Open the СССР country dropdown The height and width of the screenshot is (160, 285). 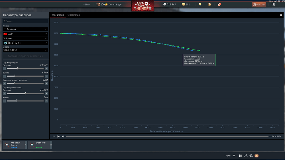point(25,34)
